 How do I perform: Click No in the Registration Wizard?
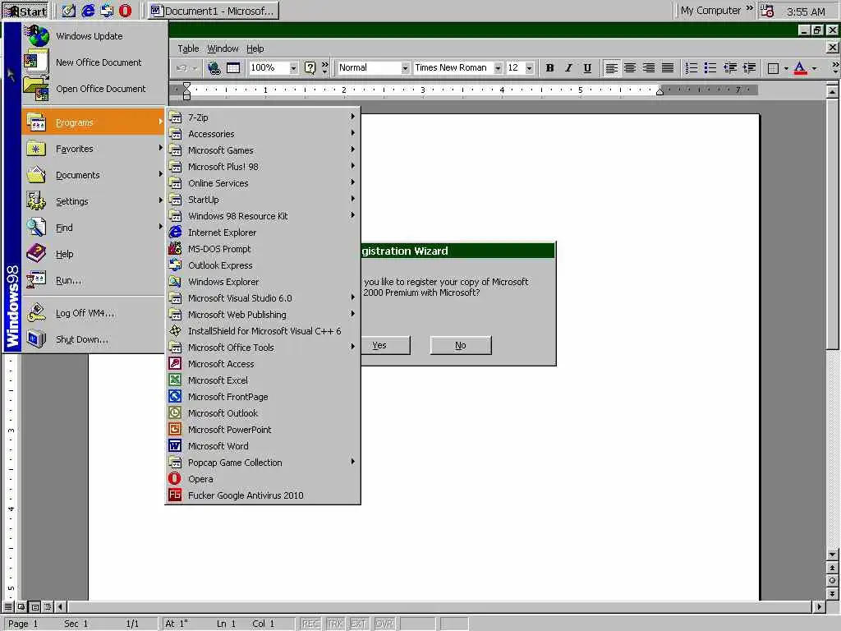(461, 346)
